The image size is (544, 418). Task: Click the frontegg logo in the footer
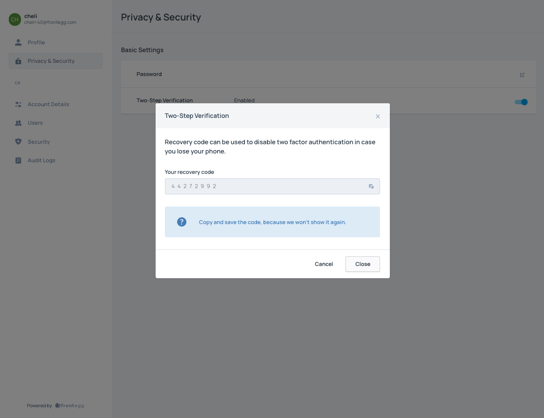(69, 405)
